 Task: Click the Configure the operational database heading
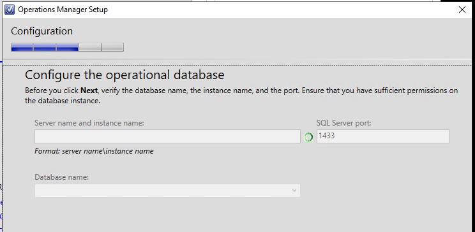[x=124, y=75]
